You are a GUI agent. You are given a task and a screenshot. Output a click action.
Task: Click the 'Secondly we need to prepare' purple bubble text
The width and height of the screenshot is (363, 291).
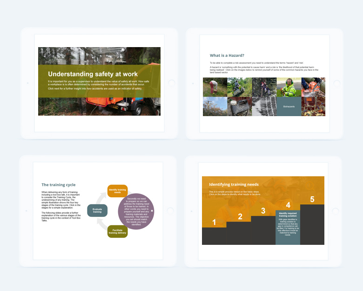pyautogui.click(x=136, y=211)
